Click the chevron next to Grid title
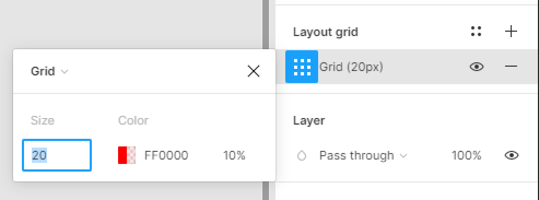The width and height of the screenshot is (539, 200). point(65,72)
